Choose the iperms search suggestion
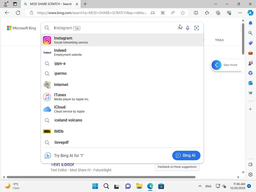Screen dimensions: 256x192 122,73
